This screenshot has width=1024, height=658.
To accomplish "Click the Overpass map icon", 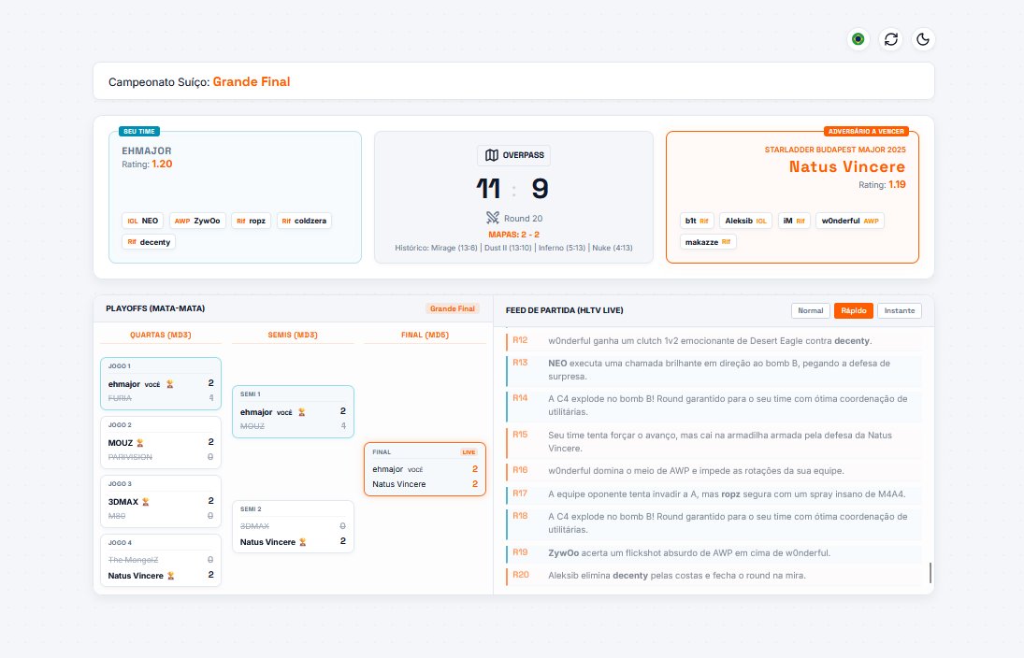I will [x=492, y=155].
